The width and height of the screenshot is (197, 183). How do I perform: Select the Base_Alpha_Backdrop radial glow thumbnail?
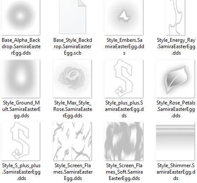pyautogui.click(x=21, y=17)
